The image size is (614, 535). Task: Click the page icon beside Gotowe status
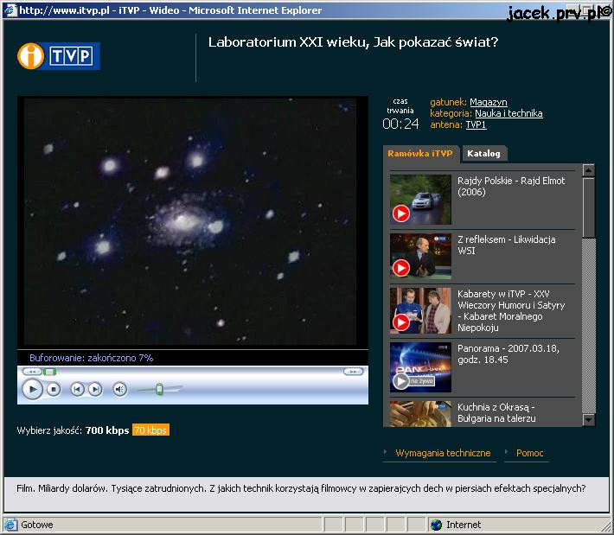[11, 525]
